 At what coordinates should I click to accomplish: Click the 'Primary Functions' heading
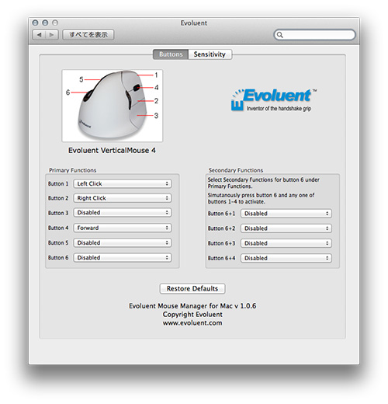(x=73, y=170)
